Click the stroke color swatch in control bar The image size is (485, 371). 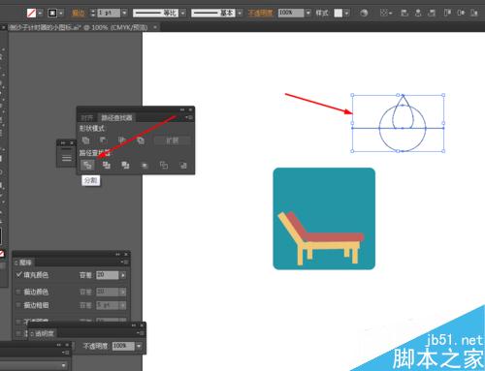[x=52, y=13]
